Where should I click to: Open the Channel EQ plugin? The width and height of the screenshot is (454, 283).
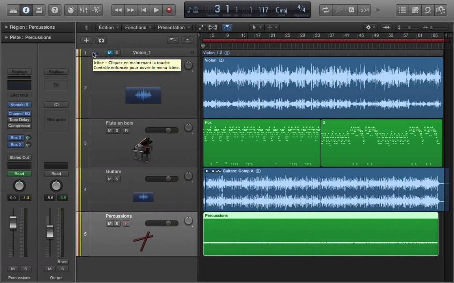click(x=19, y=114)
